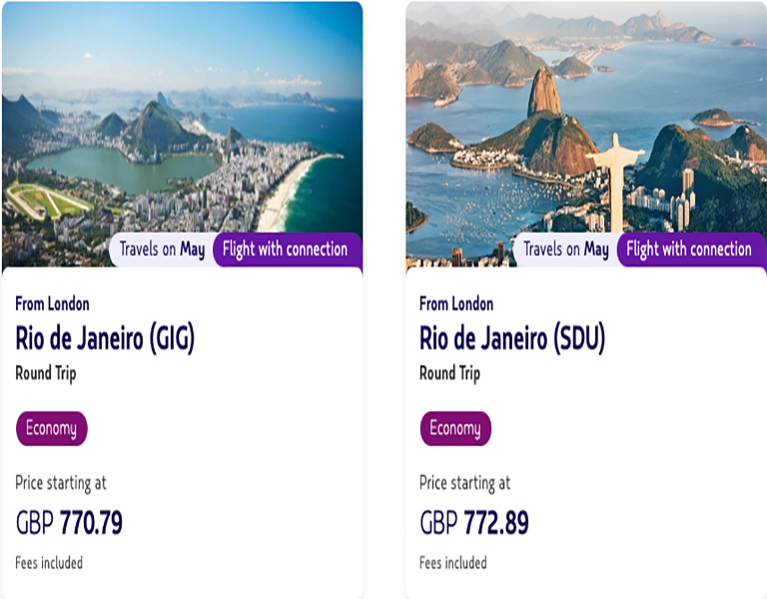Select 'Flight with connection' tag on GIG card
767x599 pixels.
pos(286,250)
